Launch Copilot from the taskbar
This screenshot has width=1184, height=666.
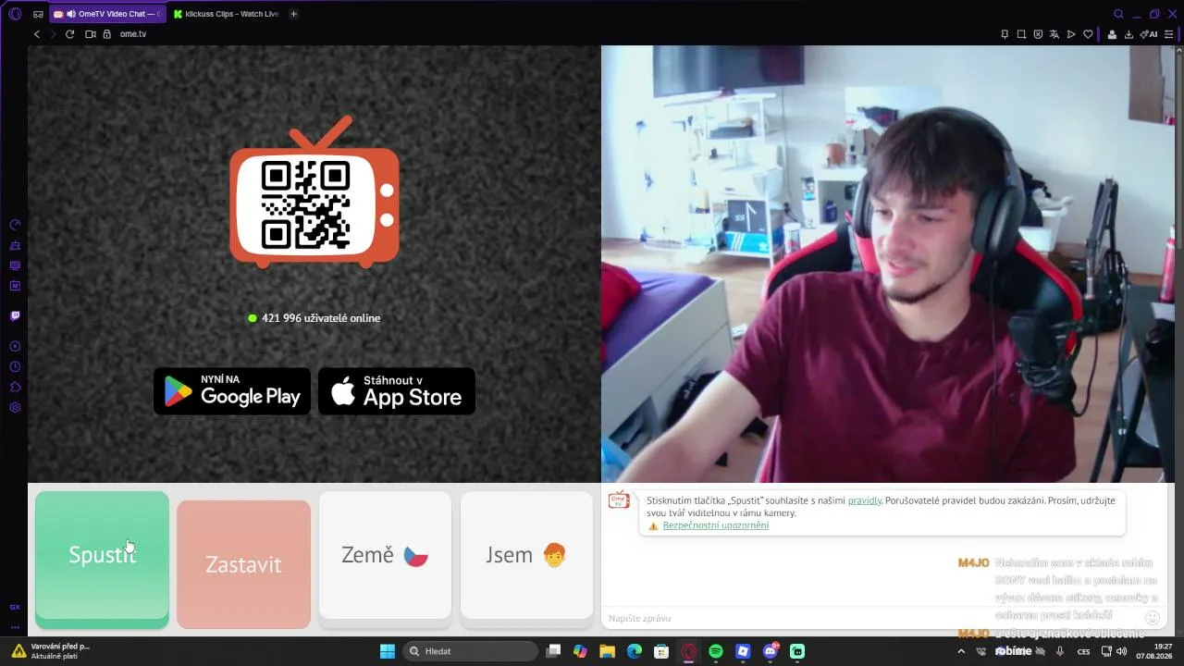click(580, 651)
